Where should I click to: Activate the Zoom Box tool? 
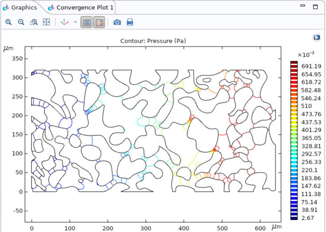tap(34, 22)
